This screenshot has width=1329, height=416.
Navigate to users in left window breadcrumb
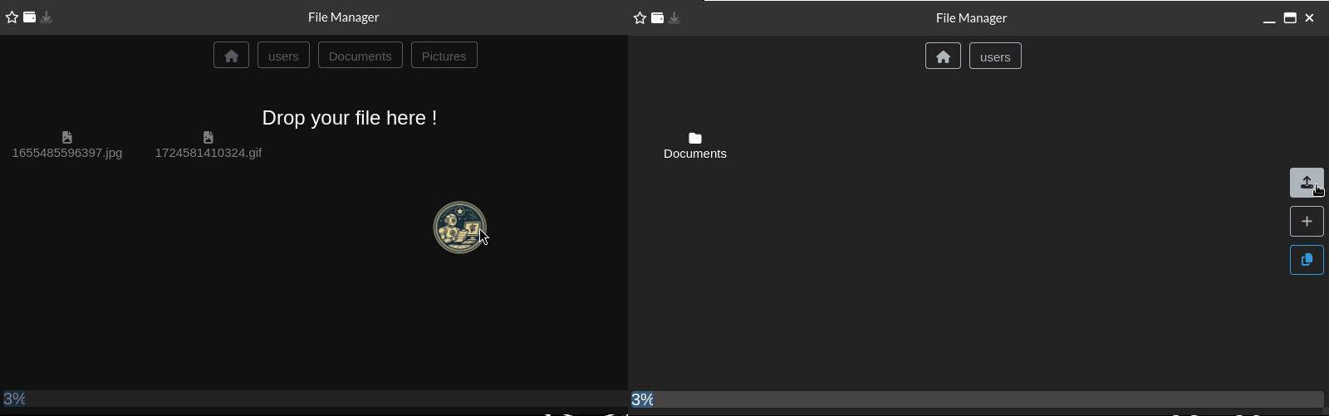283,56
